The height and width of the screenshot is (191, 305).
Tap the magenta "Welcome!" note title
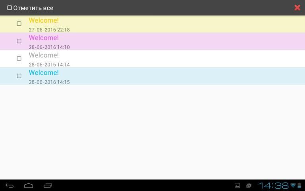44,38
